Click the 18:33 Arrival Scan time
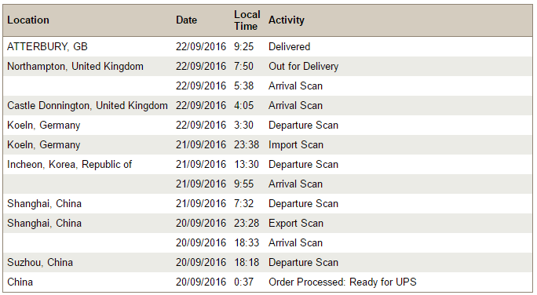The height and width of the screenshot is (295, 537). coord(247,242)
